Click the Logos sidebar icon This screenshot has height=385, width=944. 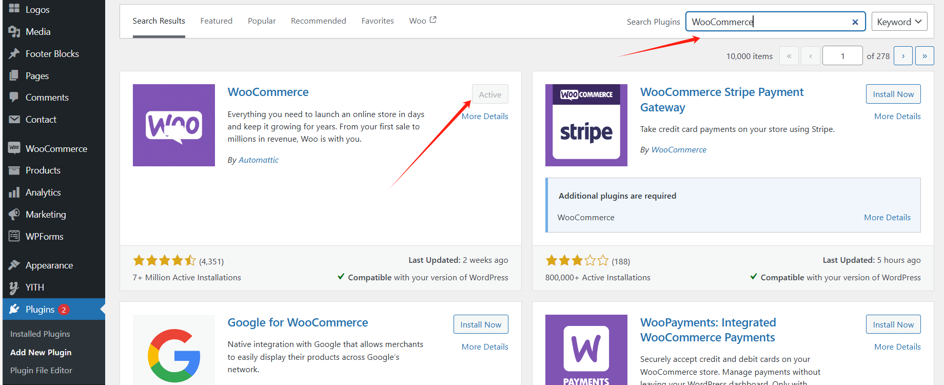coord(14,8)
